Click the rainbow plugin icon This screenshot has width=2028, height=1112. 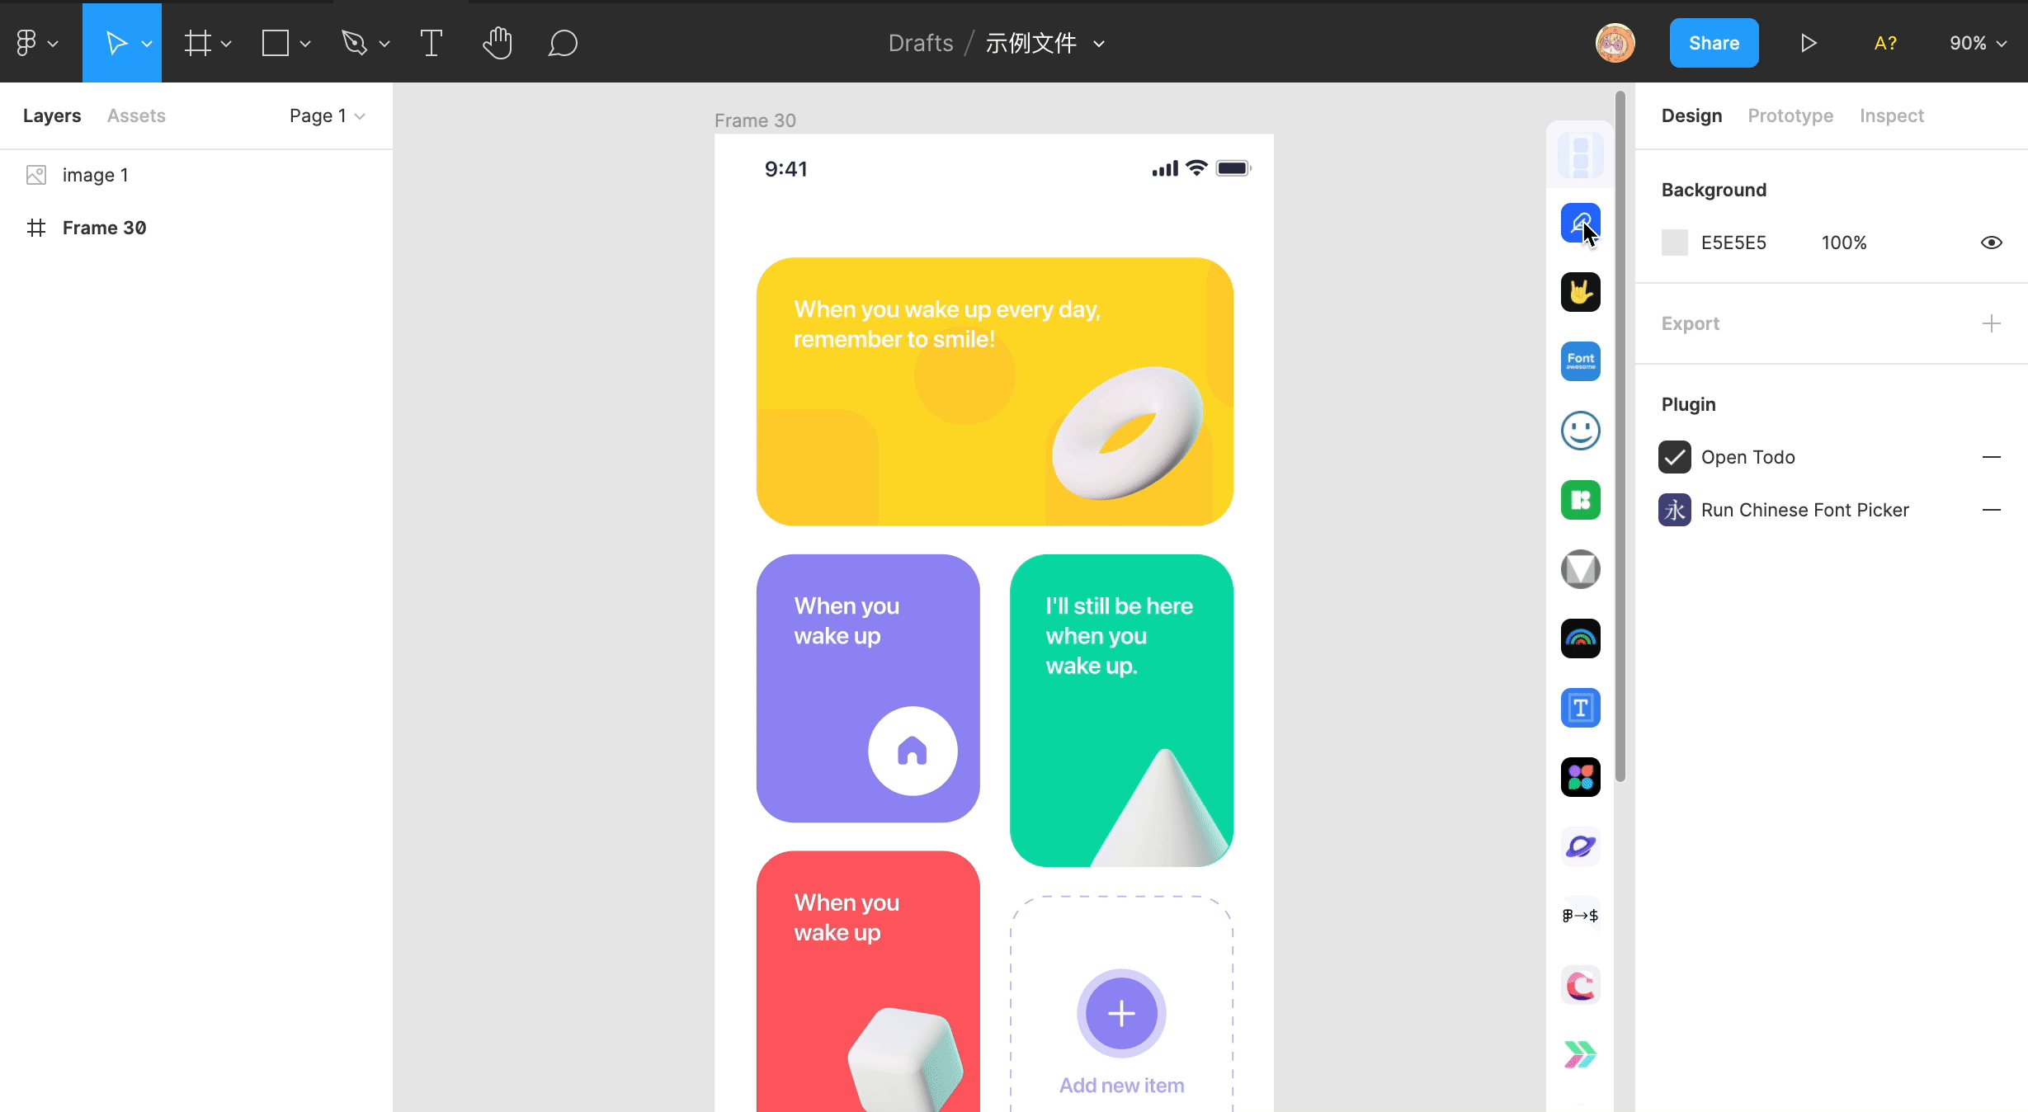(x=1580, y=638)
